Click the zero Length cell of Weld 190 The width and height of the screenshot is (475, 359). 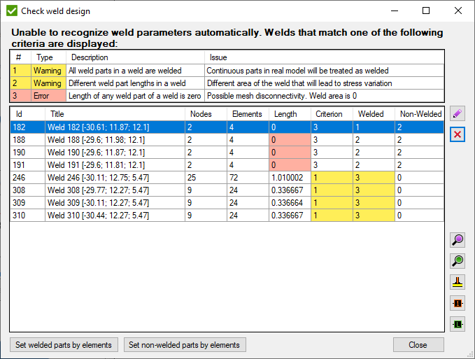[290, 153]
